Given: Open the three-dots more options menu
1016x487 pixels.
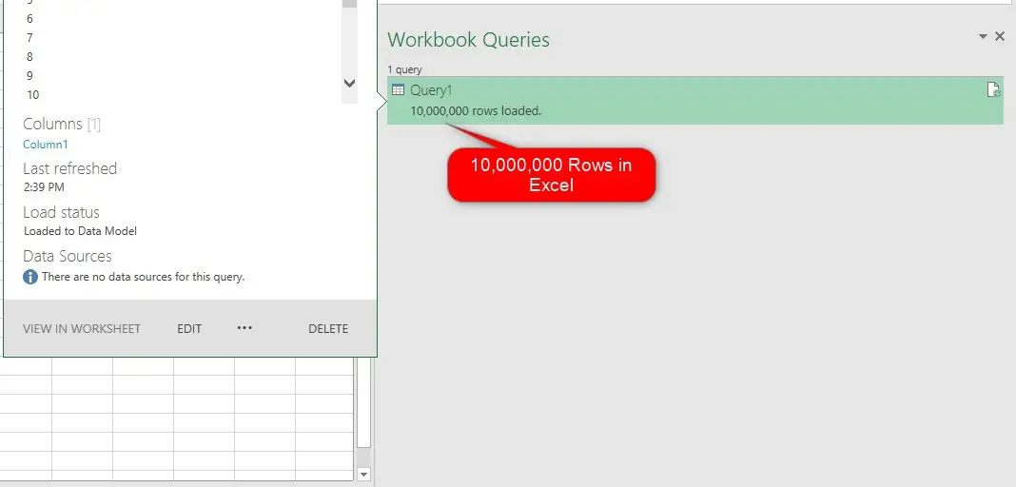Looking at the screenshot, I should click(244, 328).
